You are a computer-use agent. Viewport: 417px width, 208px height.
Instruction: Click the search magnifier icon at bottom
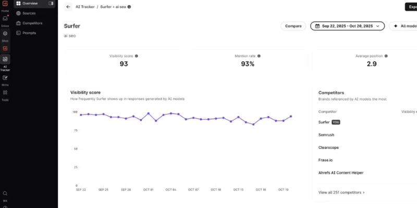click(x=5, y=193)
